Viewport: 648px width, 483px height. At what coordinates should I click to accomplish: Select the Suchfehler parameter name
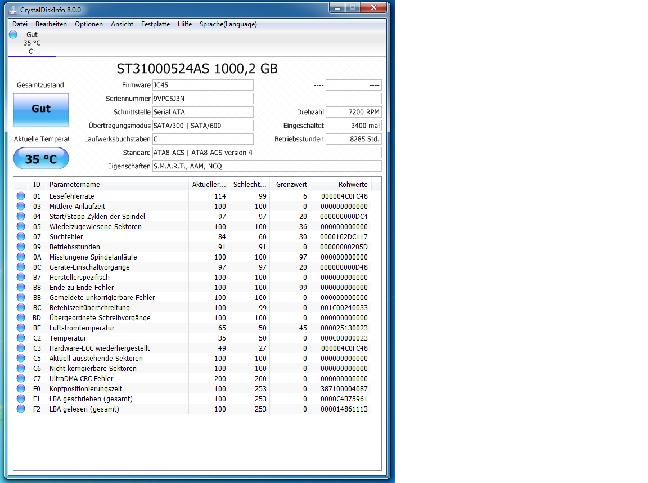(x=66, y=236)
